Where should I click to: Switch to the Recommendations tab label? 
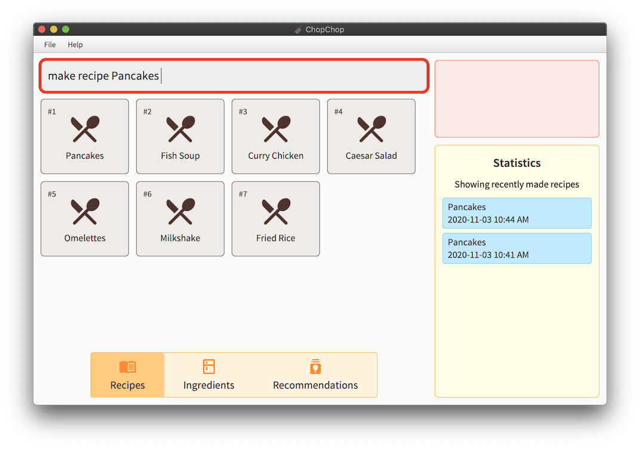pyautogui.click(x=315, y=385)
